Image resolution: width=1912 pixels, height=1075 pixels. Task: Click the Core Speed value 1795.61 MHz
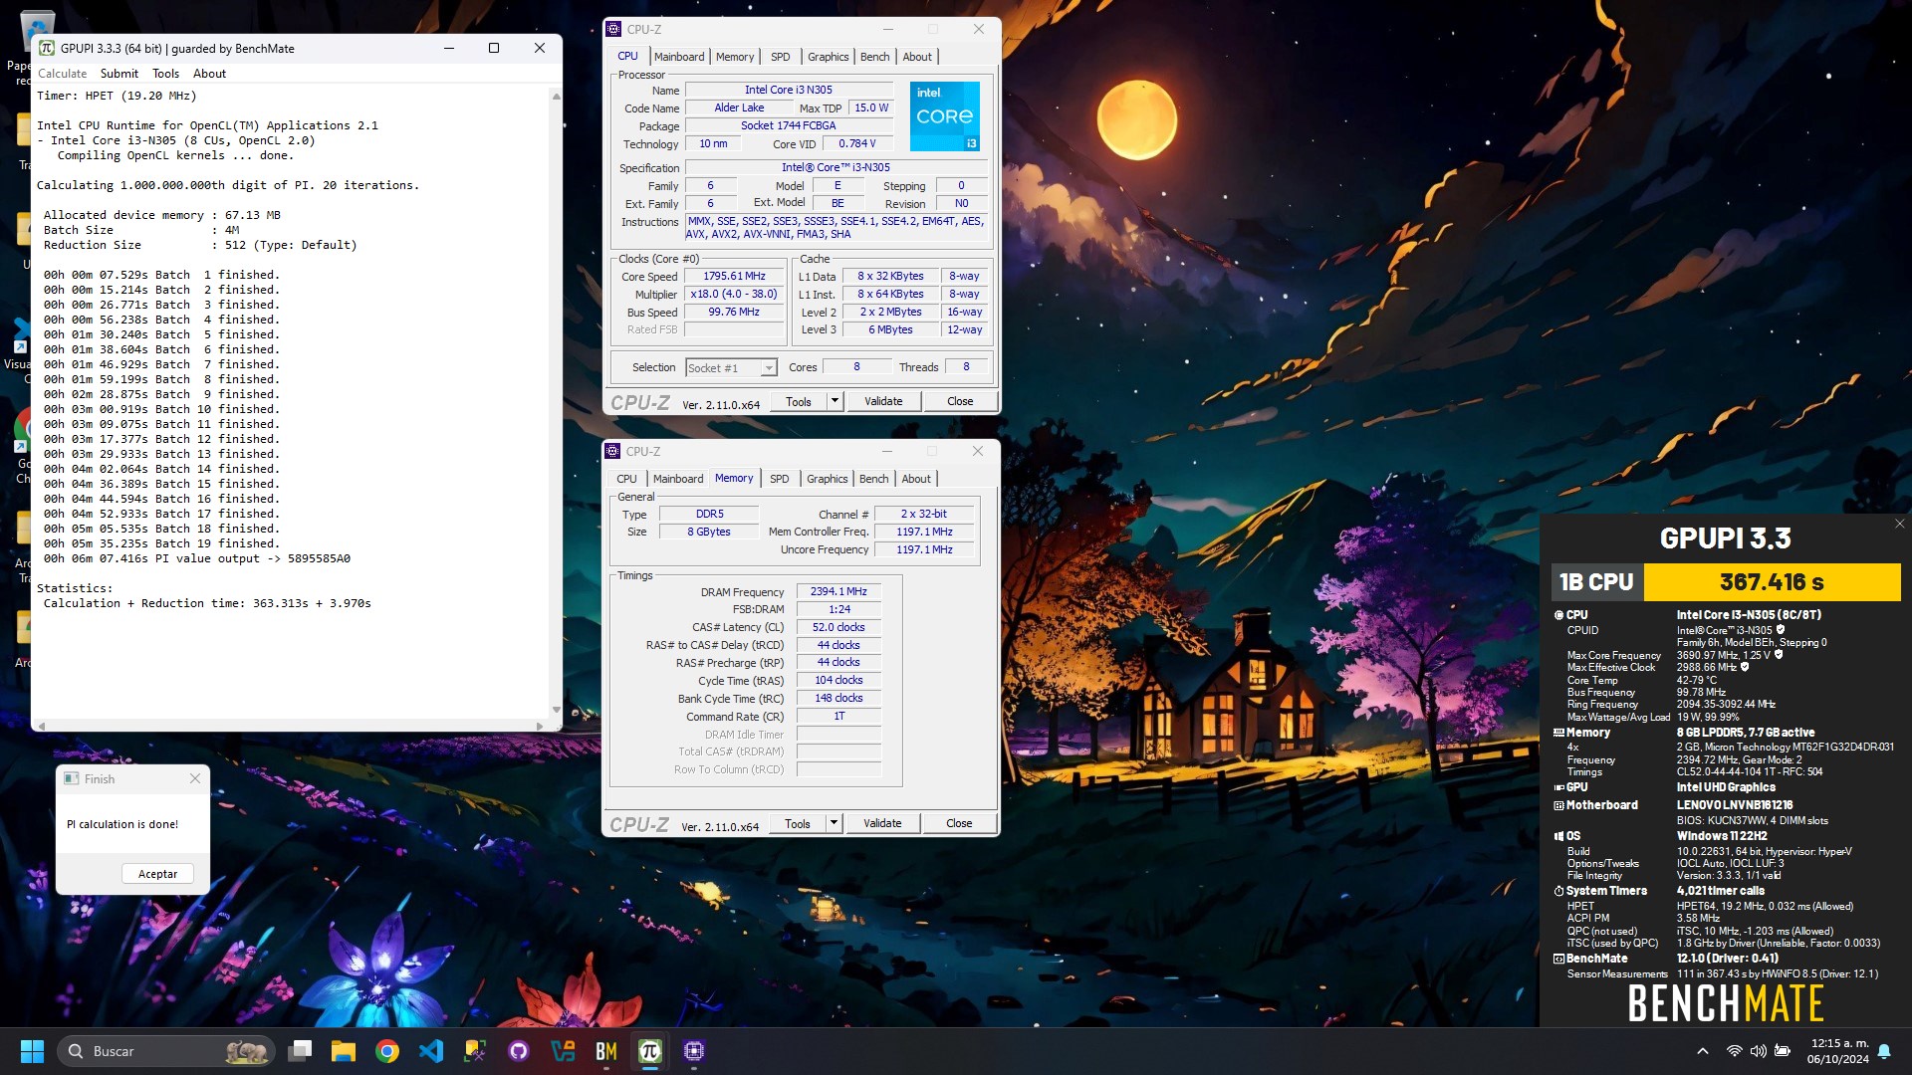(734, 277)
